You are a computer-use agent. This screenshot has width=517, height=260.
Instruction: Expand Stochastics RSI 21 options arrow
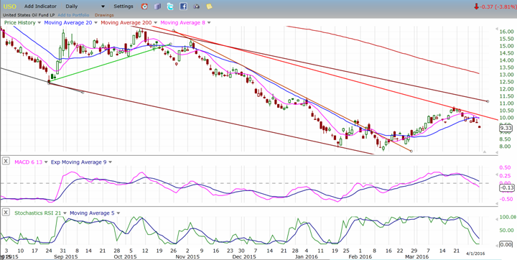[65, 213]
